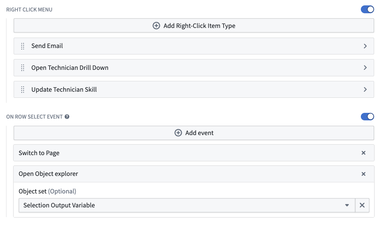Viewport: 377px width, 230px height.
Task: Open help icon next to On Row Select Event
Action: (x=67, y=117)
